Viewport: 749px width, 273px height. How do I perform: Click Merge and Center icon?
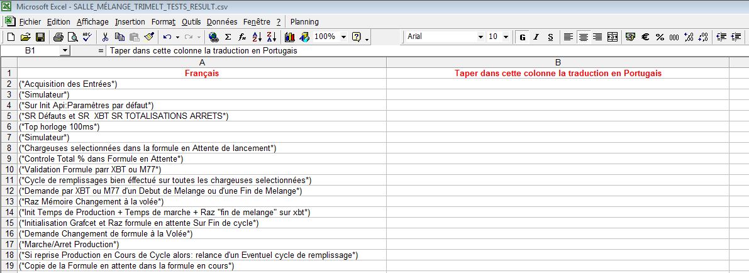click(x=613, y=37)
